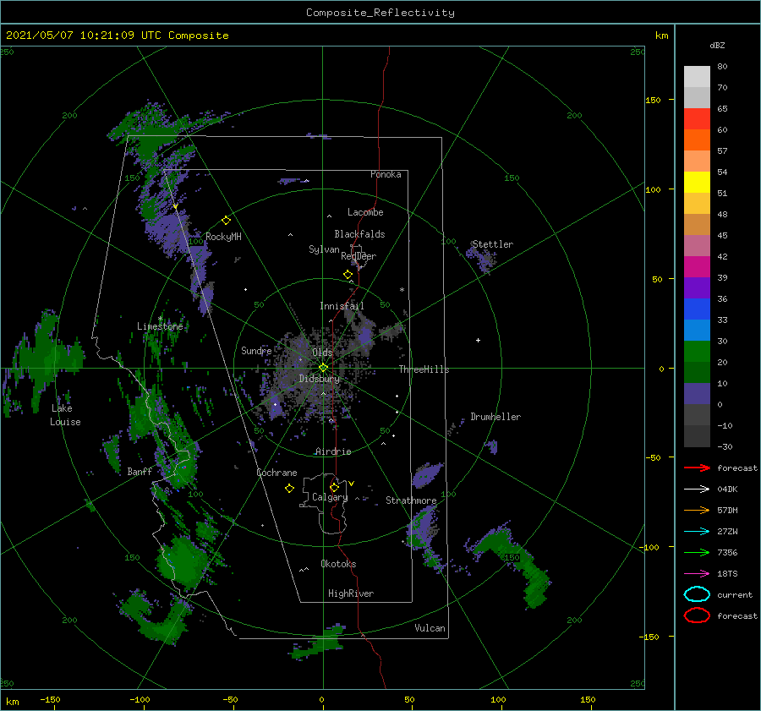This screenshot has height=711, width=761.
Task: Click the '18TS' legend text
Action: pos(727,574)
